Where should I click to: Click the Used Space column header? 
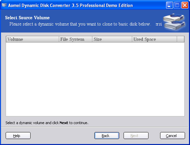click(154, 39)
